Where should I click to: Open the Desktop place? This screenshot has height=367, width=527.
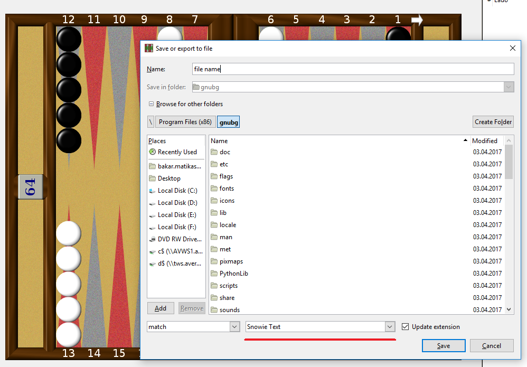[x=169, y=178]
